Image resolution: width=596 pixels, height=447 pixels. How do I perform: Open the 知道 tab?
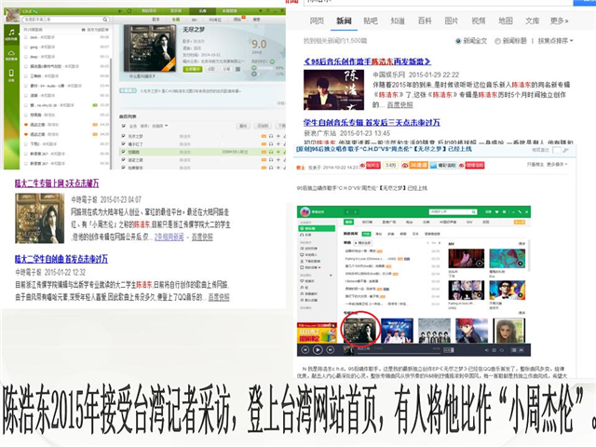coord(398,21)
